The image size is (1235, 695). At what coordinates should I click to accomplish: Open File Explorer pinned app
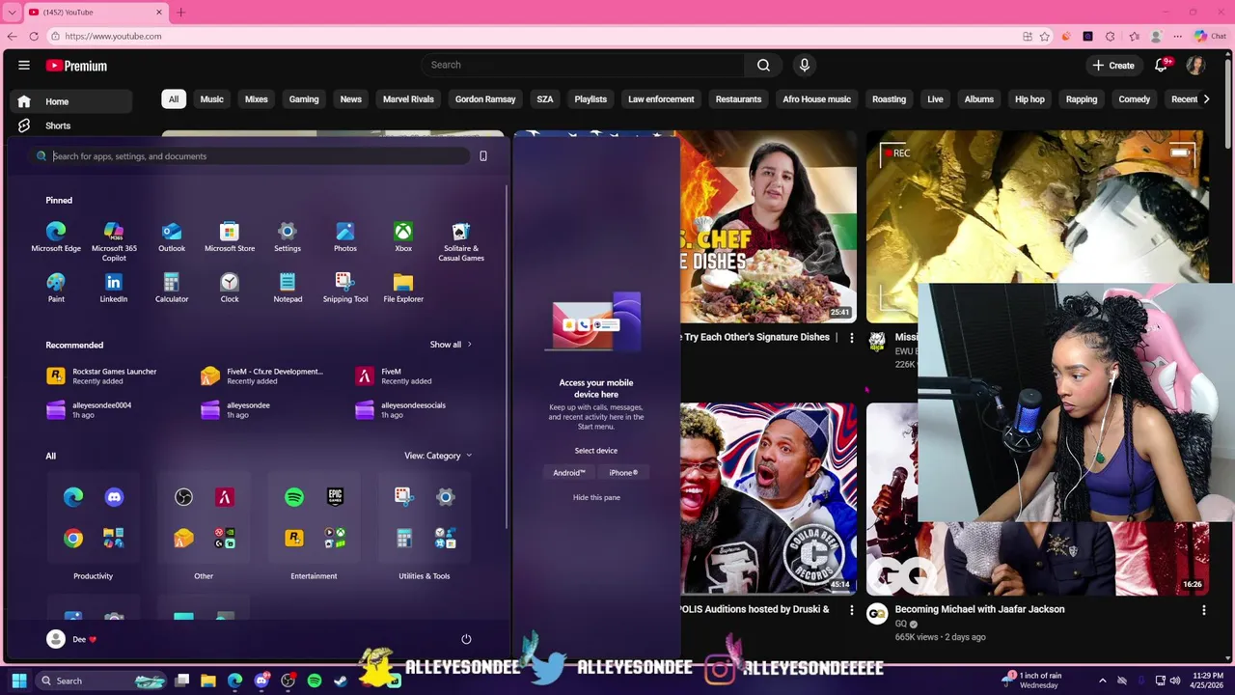coord(403,288)
